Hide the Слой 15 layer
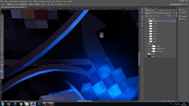The height and width of the screenshot is (106, 189). (146, 21)
